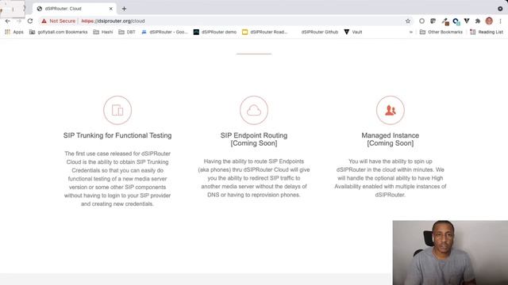Open a new browser tab
The image size is (508, 285).
click(124, 9)
